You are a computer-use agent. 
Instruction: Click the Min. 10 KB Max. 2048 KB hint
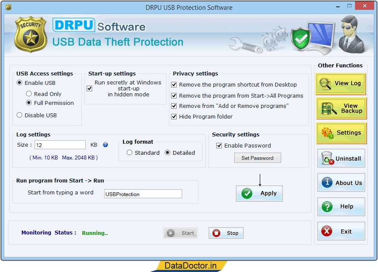(x=64, y=158)
